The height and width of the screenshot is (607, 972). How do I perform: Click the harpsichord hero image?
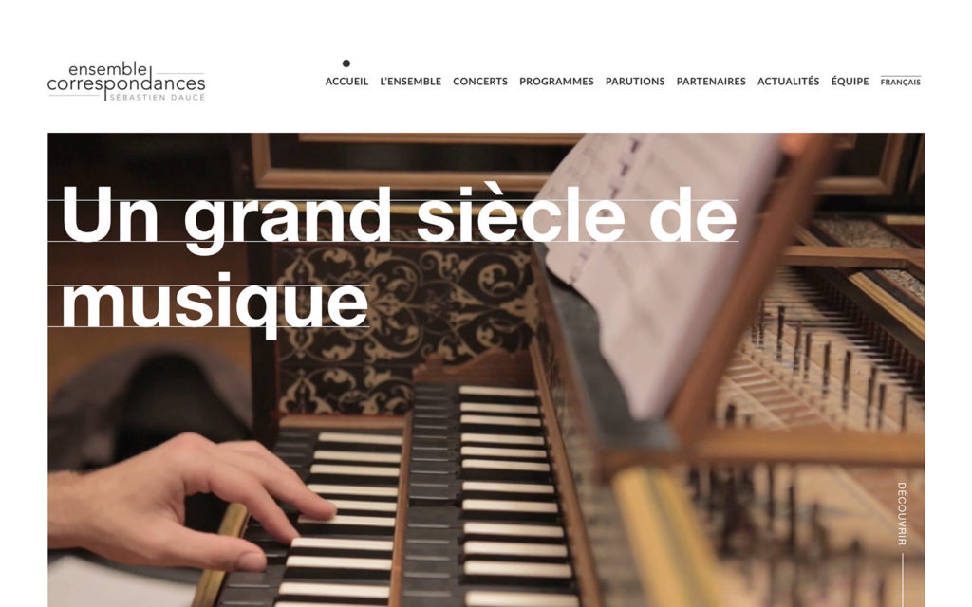pyautogui.click(x=486, y=370)
